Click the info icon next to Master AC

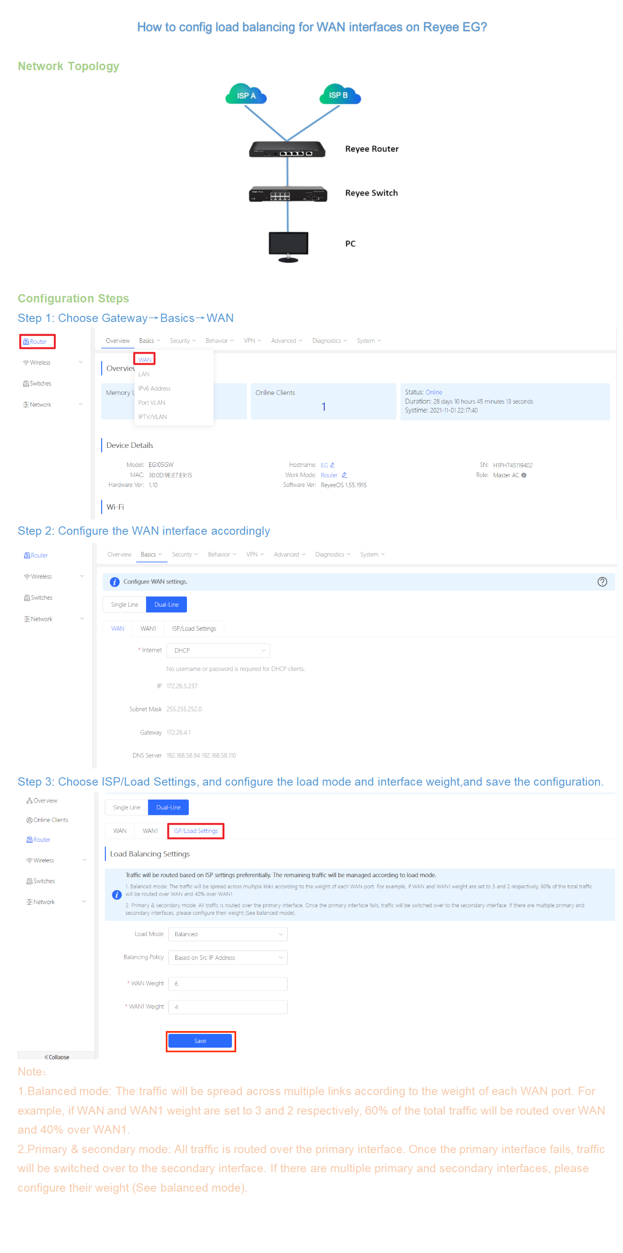(x=523, y=475)
